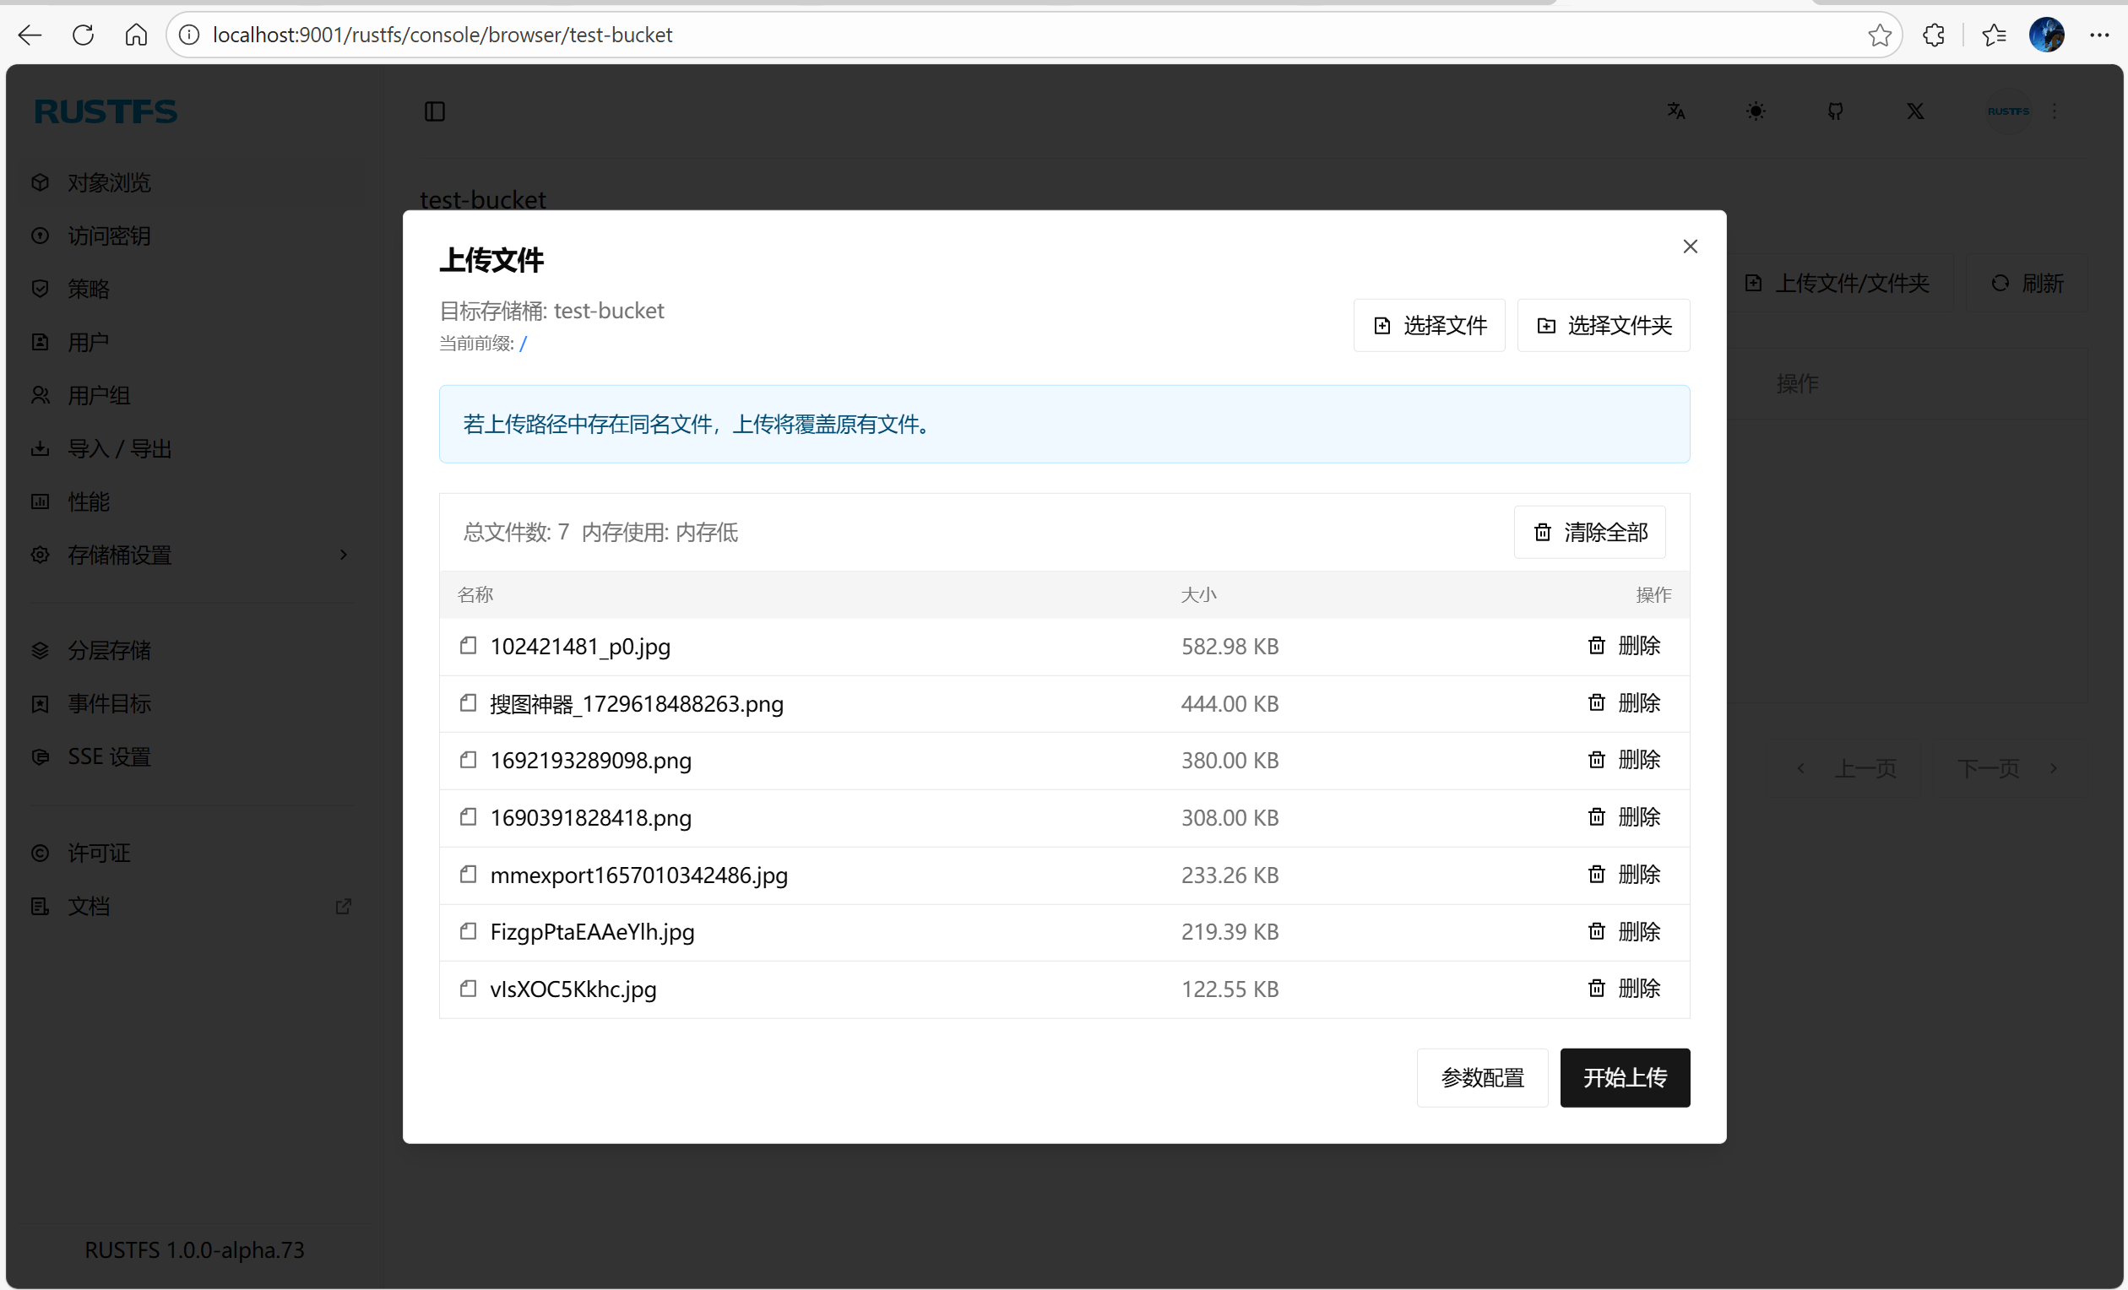Viewport: 2128px width, 1290px height.
Task: Reload the page in the browser
Action: 83,35
